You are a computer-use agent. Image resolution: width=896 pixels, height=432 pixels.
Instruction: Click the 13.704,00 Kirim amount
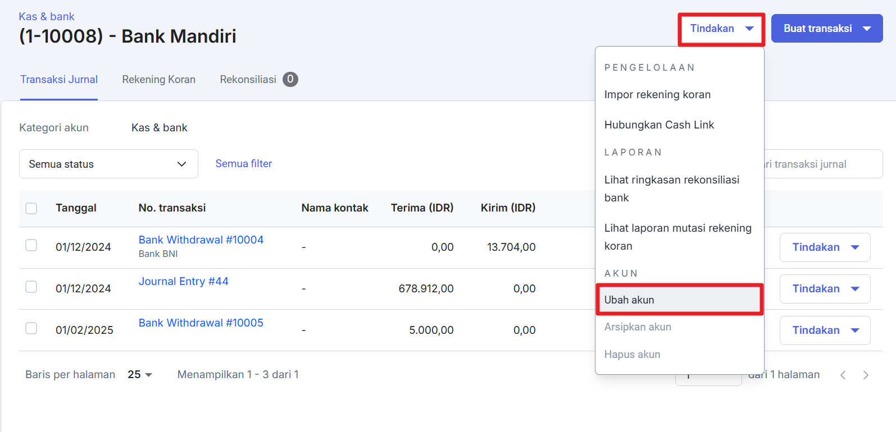pyautogui.click(x=511, y=247)
